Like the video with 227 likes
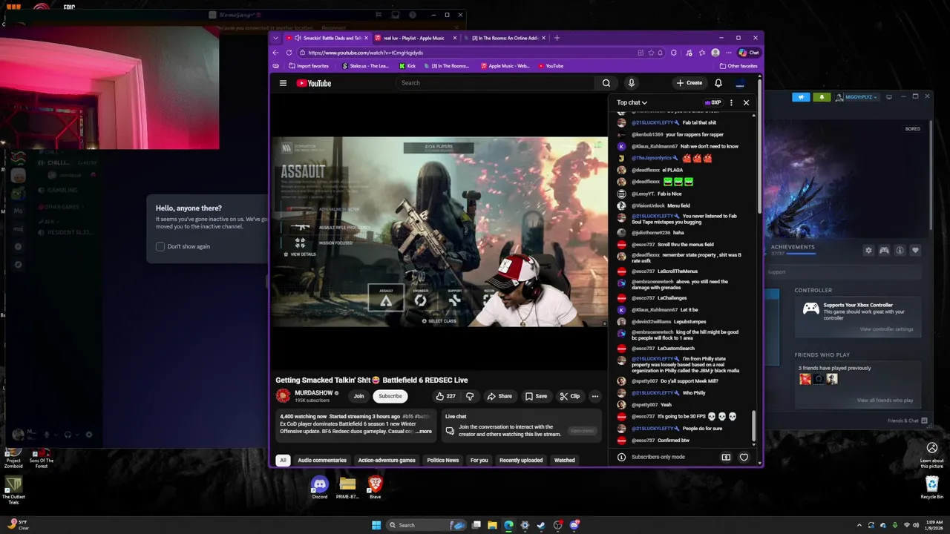The width and height of the screenshot is (950, 534). click(x=446, y=396)
